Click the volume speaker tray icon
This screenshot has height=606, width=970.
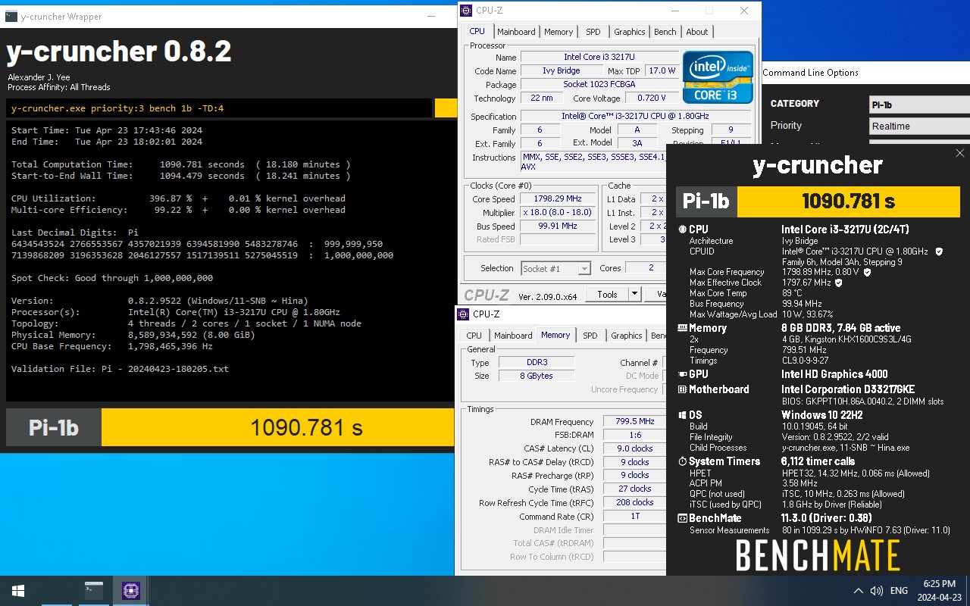[x=877, y=591]
